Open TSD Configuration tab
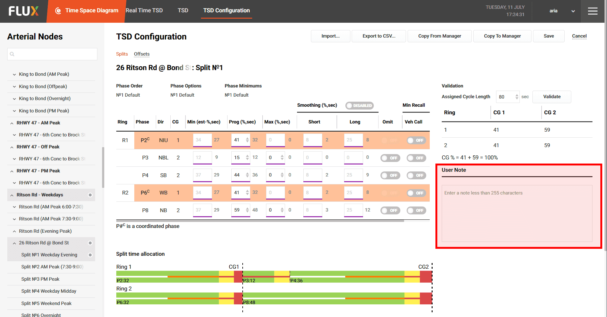Image resolution: width=607 pixels, height=317 pixels. 227,10
